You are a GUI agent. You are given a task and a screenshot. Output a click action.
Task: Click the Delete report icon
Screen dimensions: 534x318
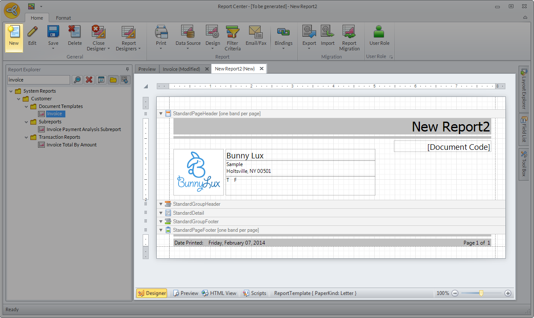coord(75,35)
